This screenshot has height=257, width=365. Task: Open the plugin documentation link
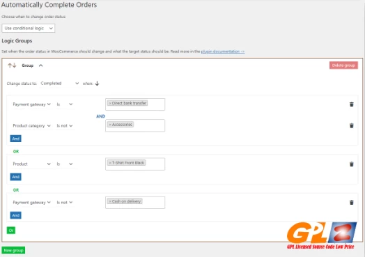pos(223,52)
